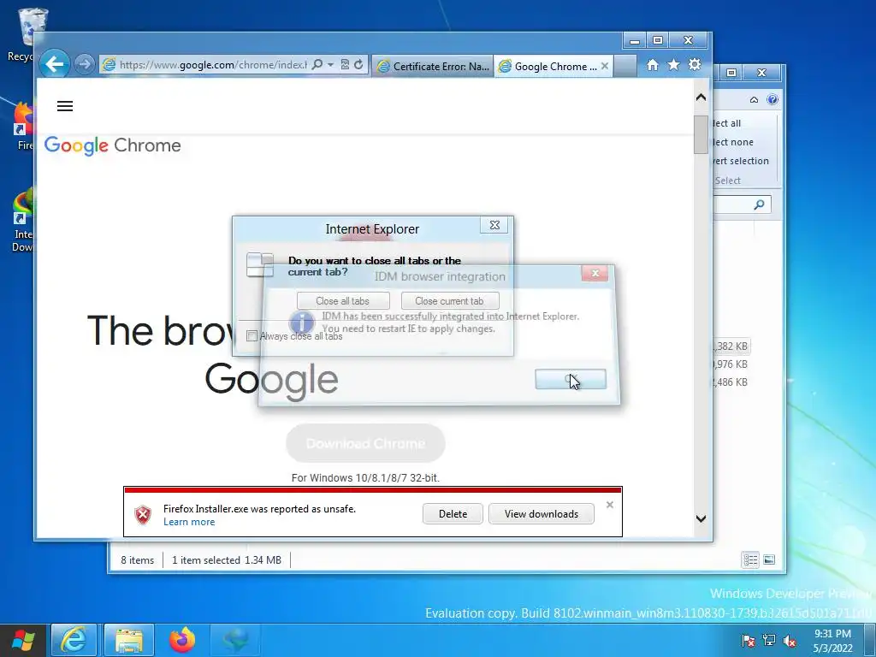Click the 486 KB file size entry
Viewport: 876px width, 657px height.
click(731, 382)
